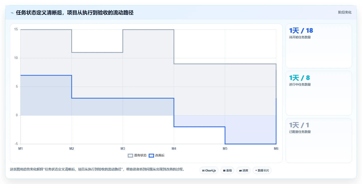The image size is (362, 184).
Task: Click the 表格 tag
Action: click(x=227, y=170)
